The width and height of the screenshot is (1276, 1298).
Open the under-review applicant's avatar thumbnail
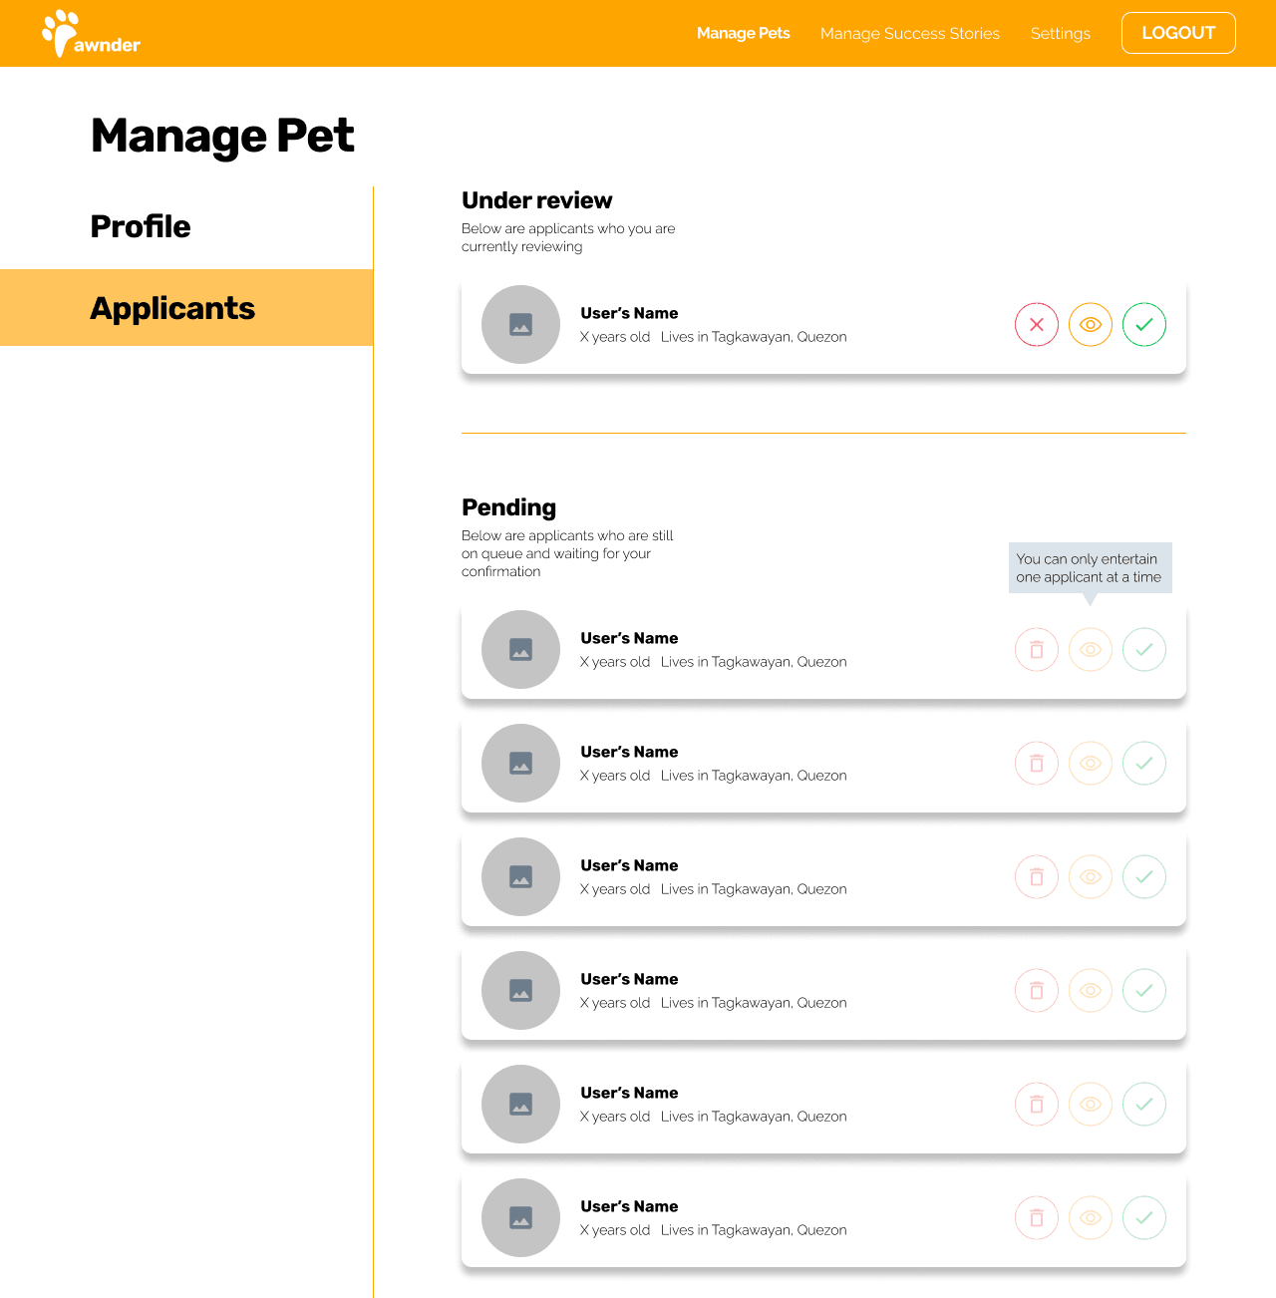(x=520, y=325)
